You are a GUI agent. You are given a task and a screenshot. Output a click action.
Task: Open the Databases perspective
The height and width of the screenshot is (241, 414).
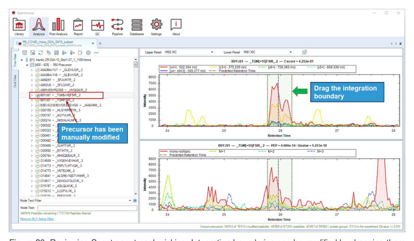coord(137,27)
